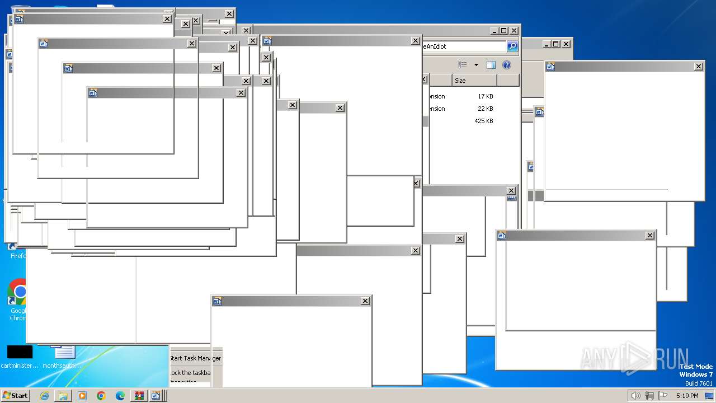The height and width of the screenshot is (403, 716).
Task: Open the Action Center flag icon
Action: pos(663,396)
